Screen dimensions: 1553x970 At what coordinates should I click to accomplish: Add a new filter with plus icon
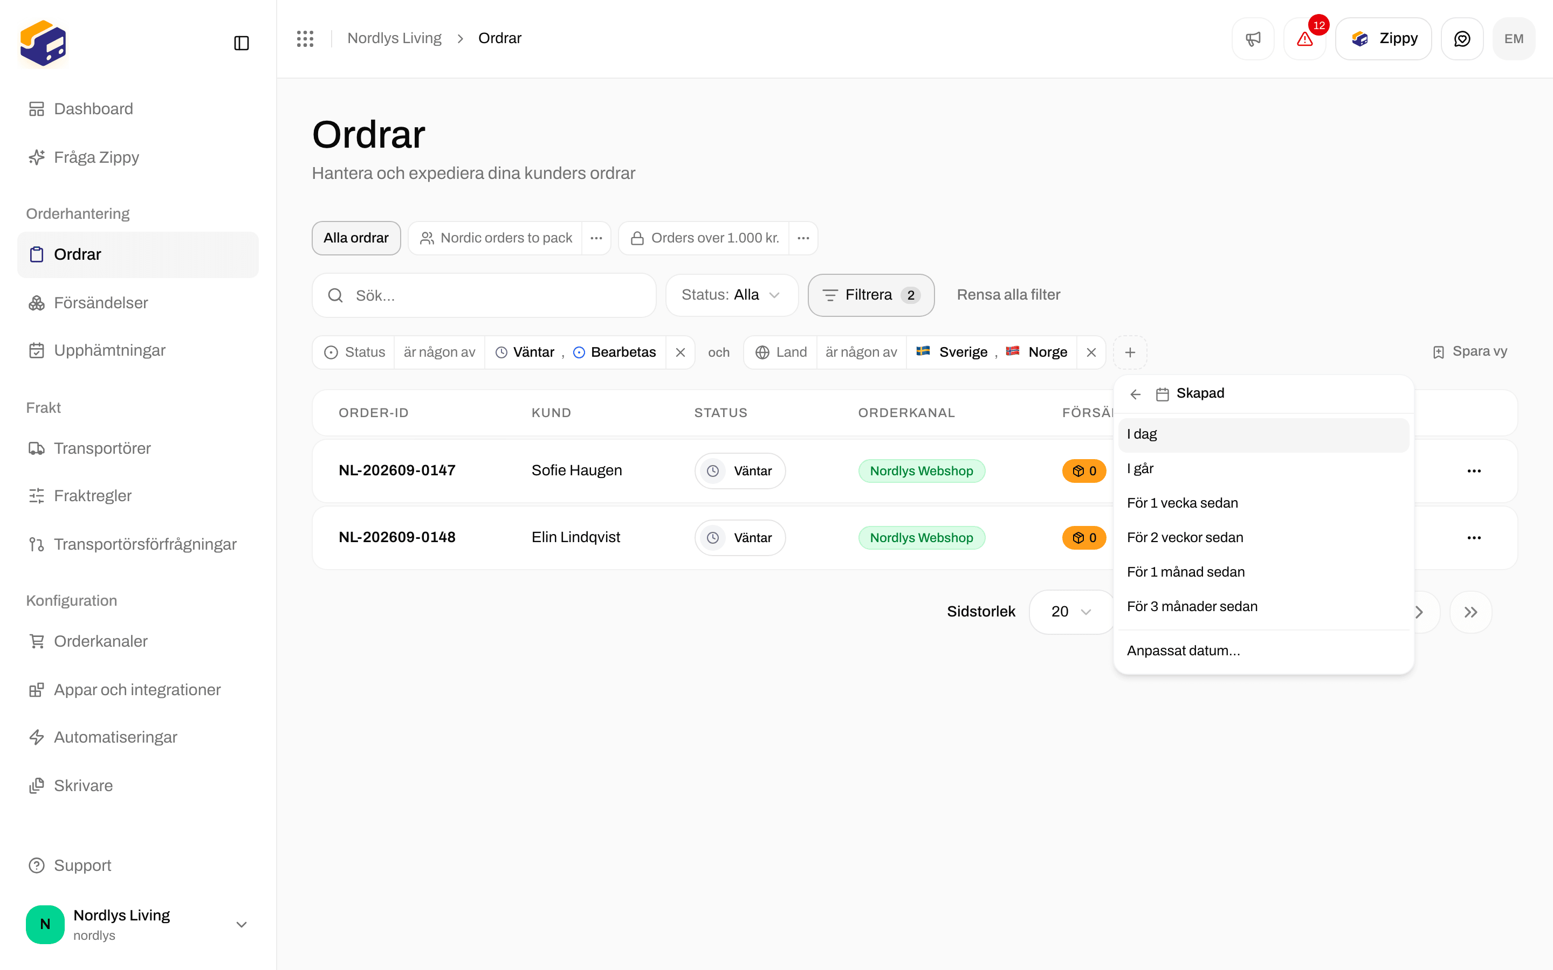tap(1130, 352)
